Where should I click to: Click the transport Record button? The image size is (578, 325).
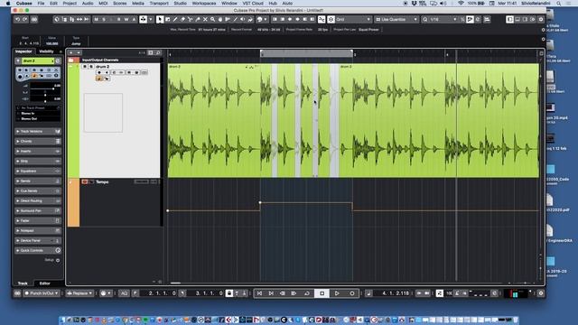coord(352,293)
